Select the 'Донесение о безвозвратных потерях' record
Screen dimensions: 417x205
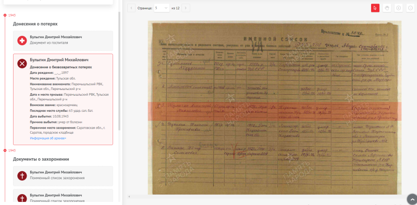click(63, 99)
